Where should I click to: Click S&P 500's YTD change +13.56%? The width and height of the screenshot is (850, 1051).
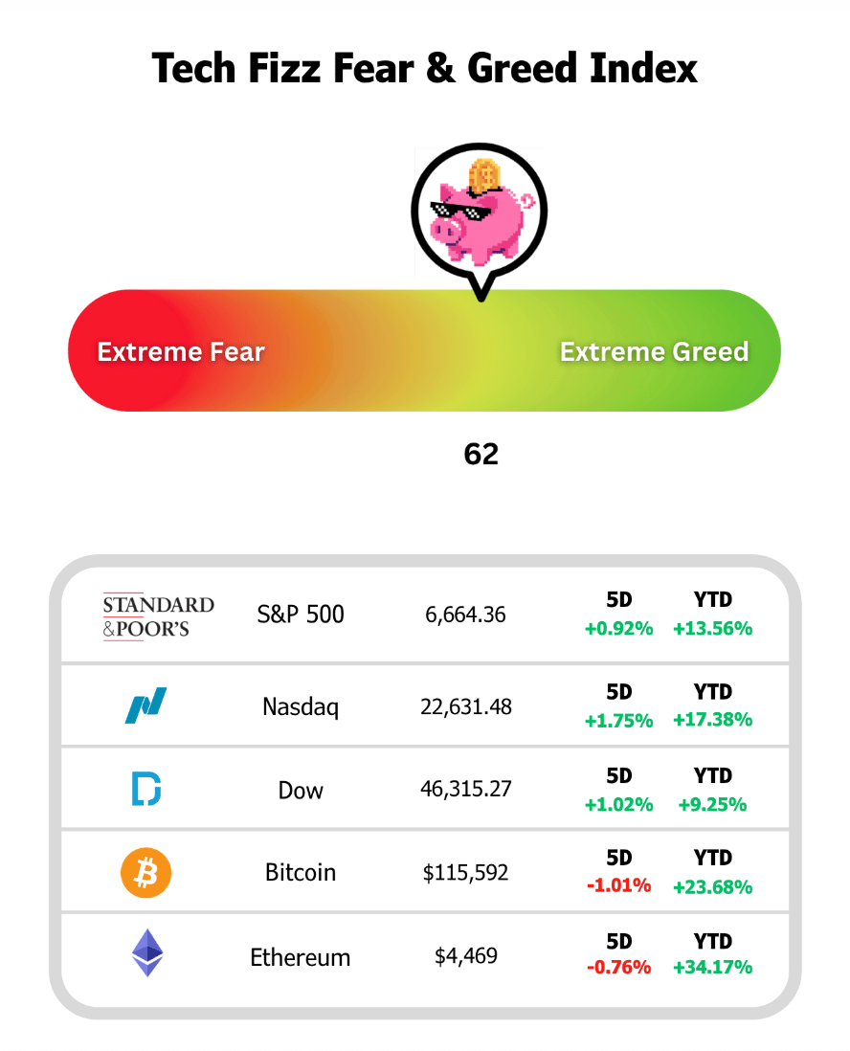[712, 629]
